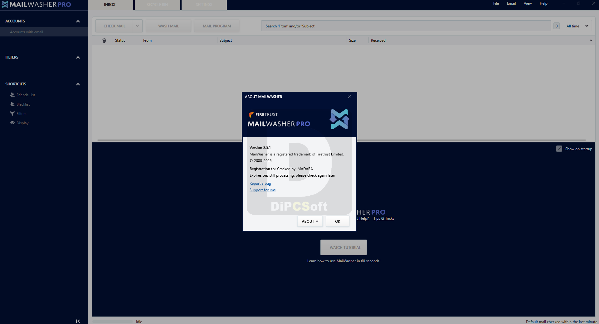Click the 'Registration to: Cracked by MADARA' line
This screenshot has width=599, height=324.
click(281, 169)
